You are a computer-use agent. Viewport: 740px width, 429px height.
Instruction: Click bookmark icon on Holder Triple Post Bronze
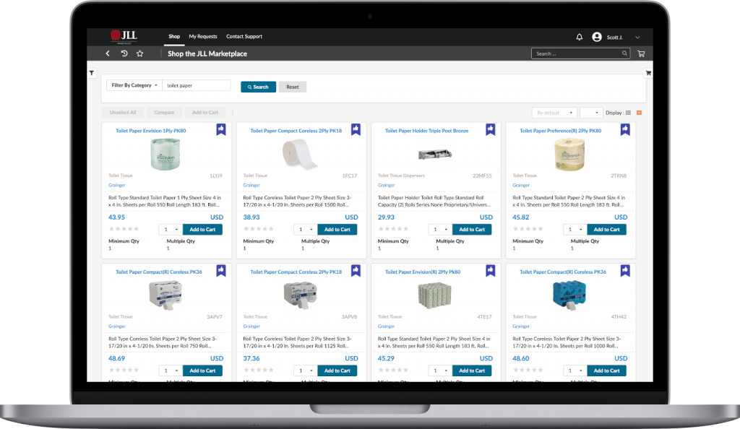click(491, 129)
